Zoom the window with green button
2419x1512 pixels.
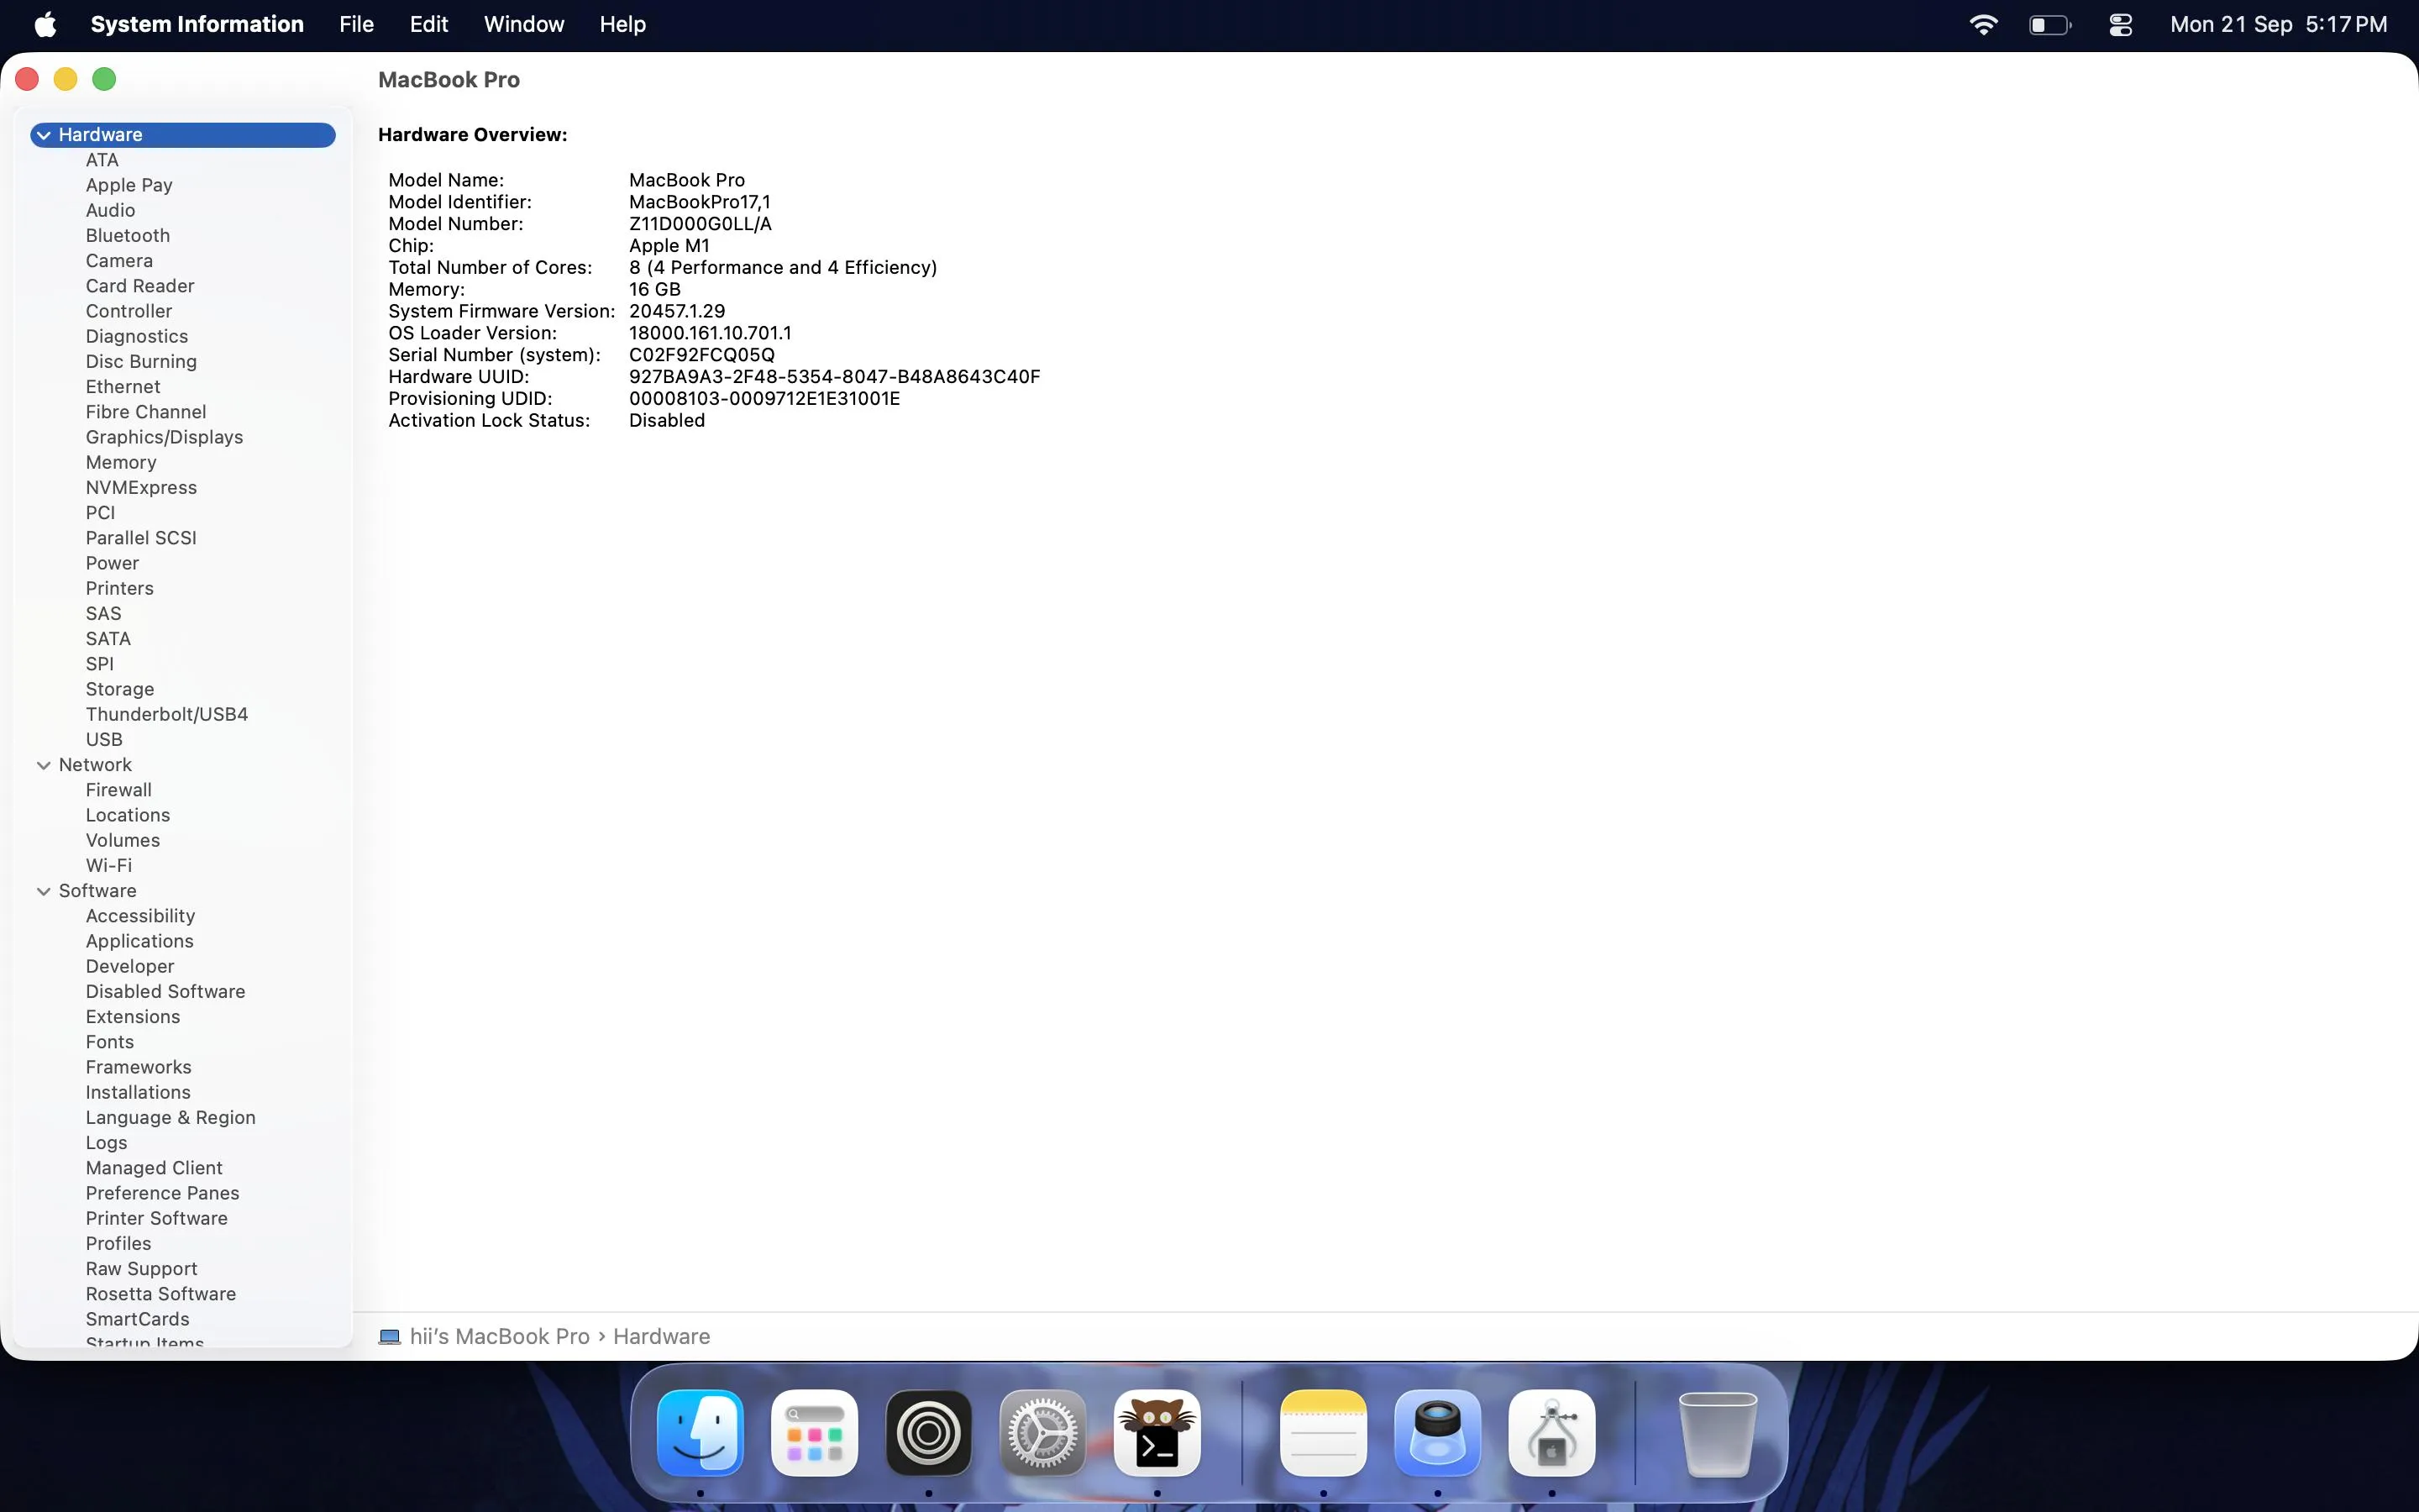(x=104, y=79)
